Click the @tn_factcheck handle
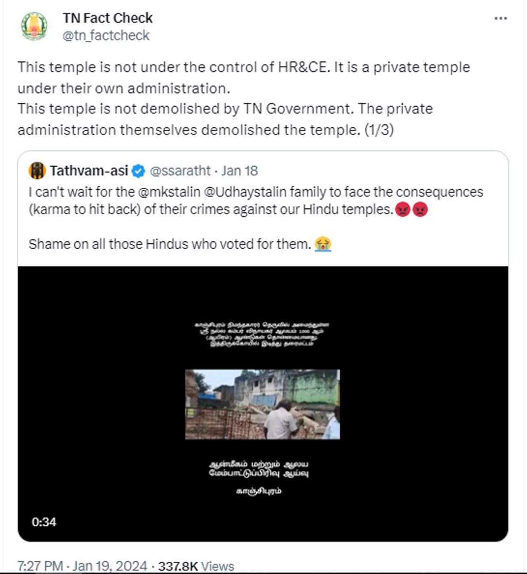Viewport: 527px width, 574px height. click(x=106, y=36)
